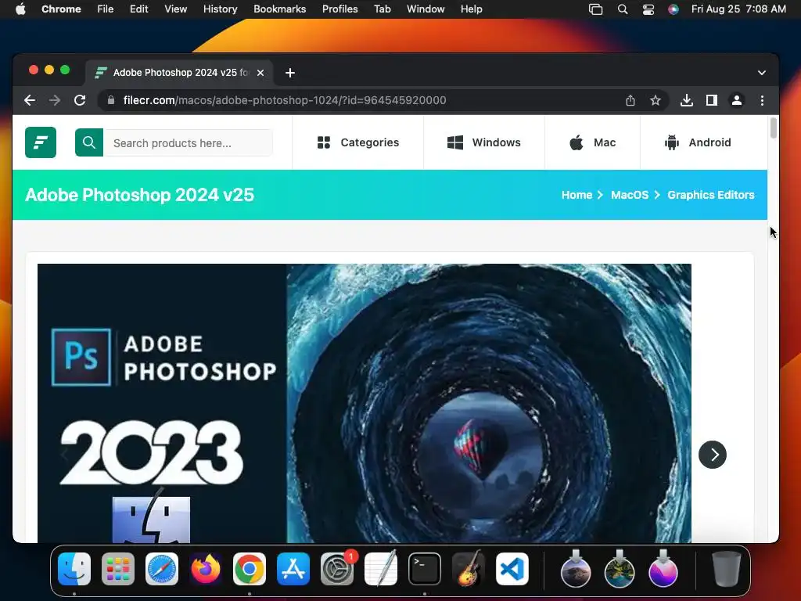Open Graphics Editors breadcrumb link

tap(710, 195)
